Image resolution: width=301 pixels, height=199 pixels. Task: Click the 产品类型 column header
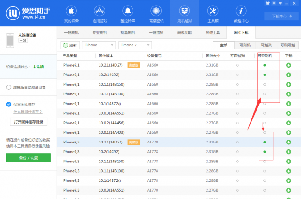[x=70, y=56]
